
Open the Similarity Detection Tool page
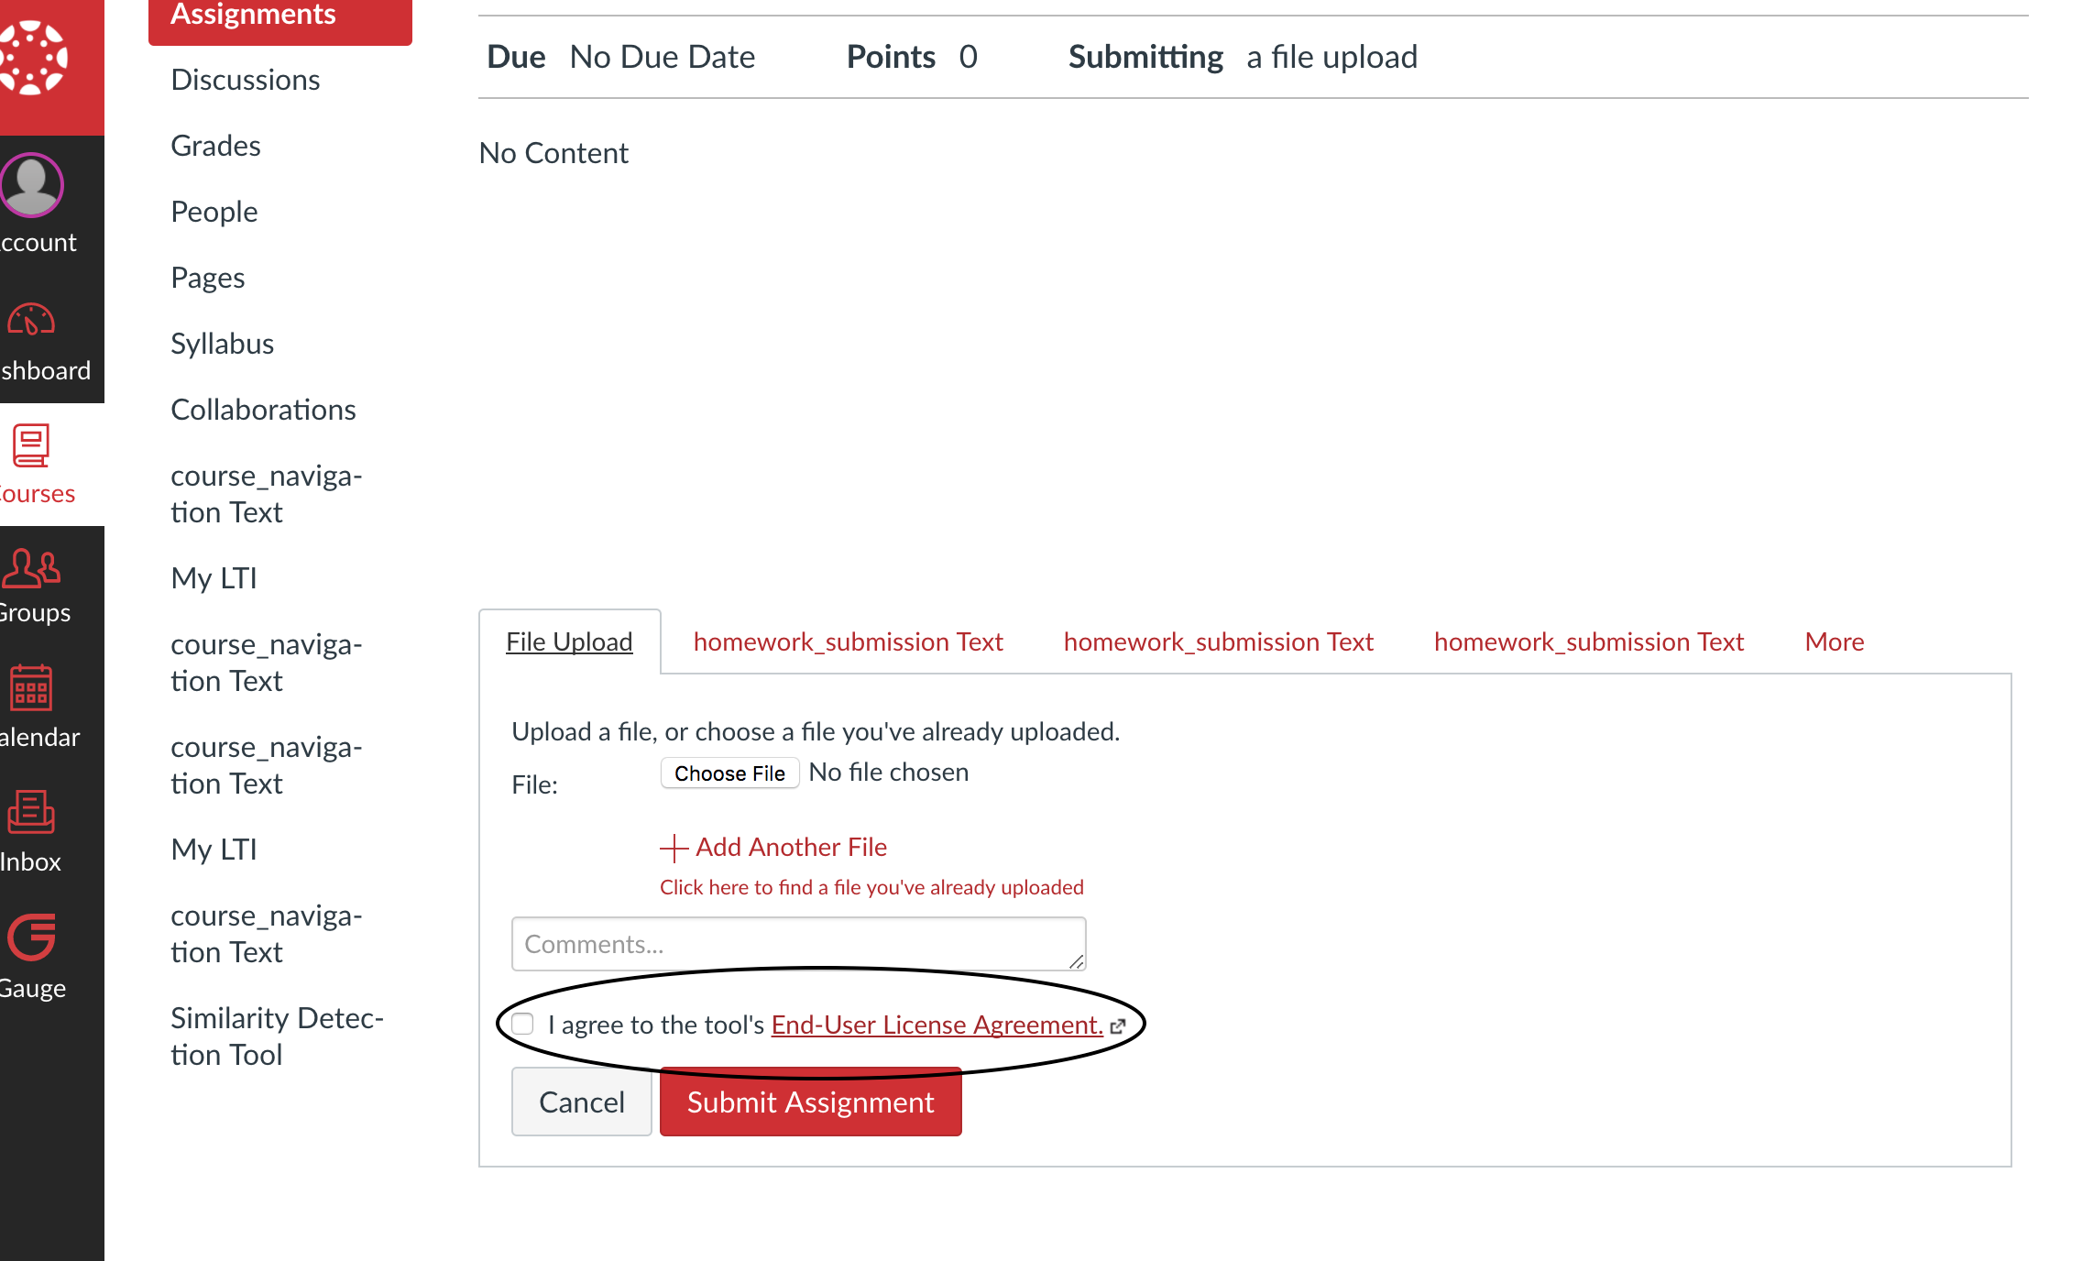pyautogui.click(x=276, y=1036)
